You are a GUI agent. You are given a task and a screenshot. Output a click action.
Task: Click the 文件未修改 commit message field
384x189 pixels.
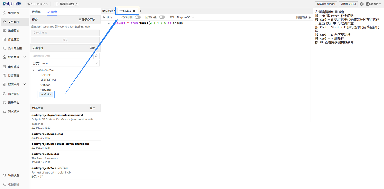pos(65,33)
